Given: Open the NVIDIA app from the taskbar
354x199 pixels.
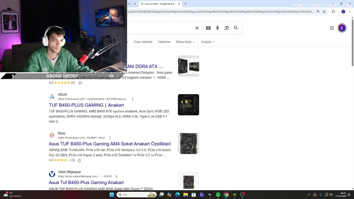Looking at the screenshot, I should 234,195.
